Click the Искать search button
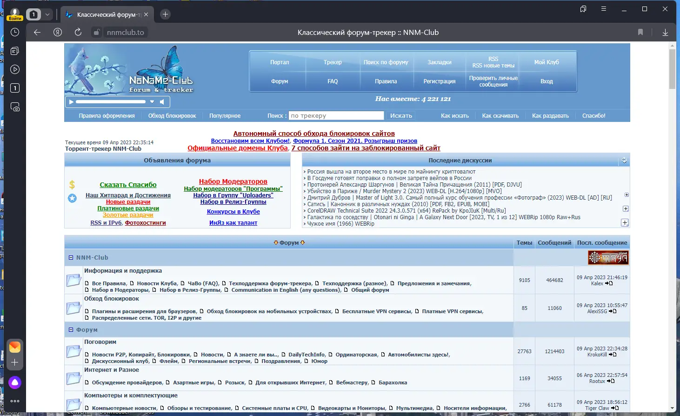680x416 pixels. click(x=400, y=115)
